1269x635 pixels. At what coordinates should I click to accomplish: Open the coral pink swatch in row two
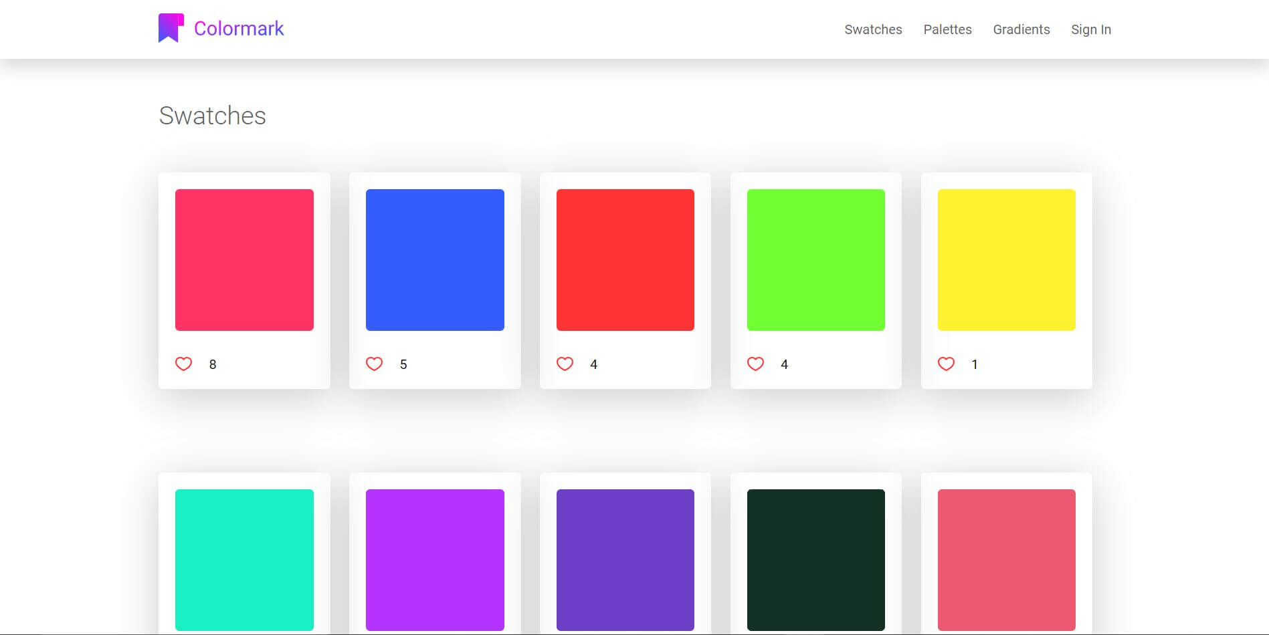point(1006,559)
